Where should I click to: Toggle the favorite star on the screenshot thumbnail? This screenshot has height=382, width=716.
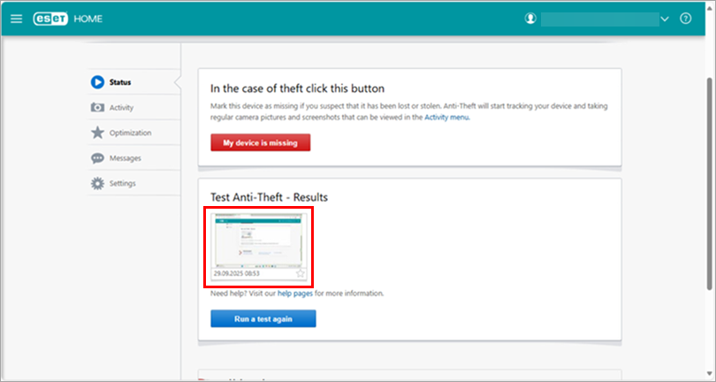(x=301, y=273)
